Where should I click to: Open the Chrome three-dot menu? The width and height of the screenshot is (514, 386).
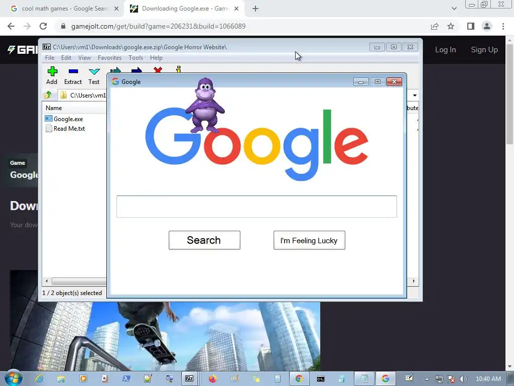[503, 26]
